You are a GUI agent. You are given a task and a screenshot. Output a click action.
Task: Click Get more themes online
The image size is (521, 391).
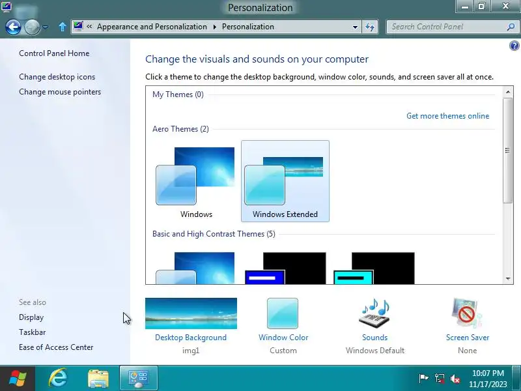[x=447, y=116]
